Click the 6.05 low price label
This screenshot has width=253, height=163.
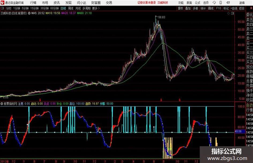tap(5, 97)
